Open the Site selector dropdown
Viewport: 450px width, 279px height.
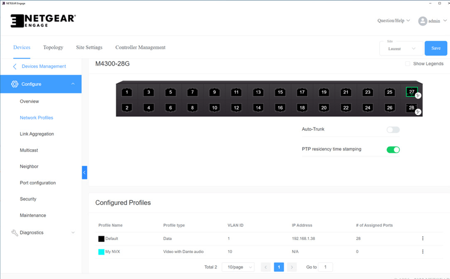click(401, 48)
